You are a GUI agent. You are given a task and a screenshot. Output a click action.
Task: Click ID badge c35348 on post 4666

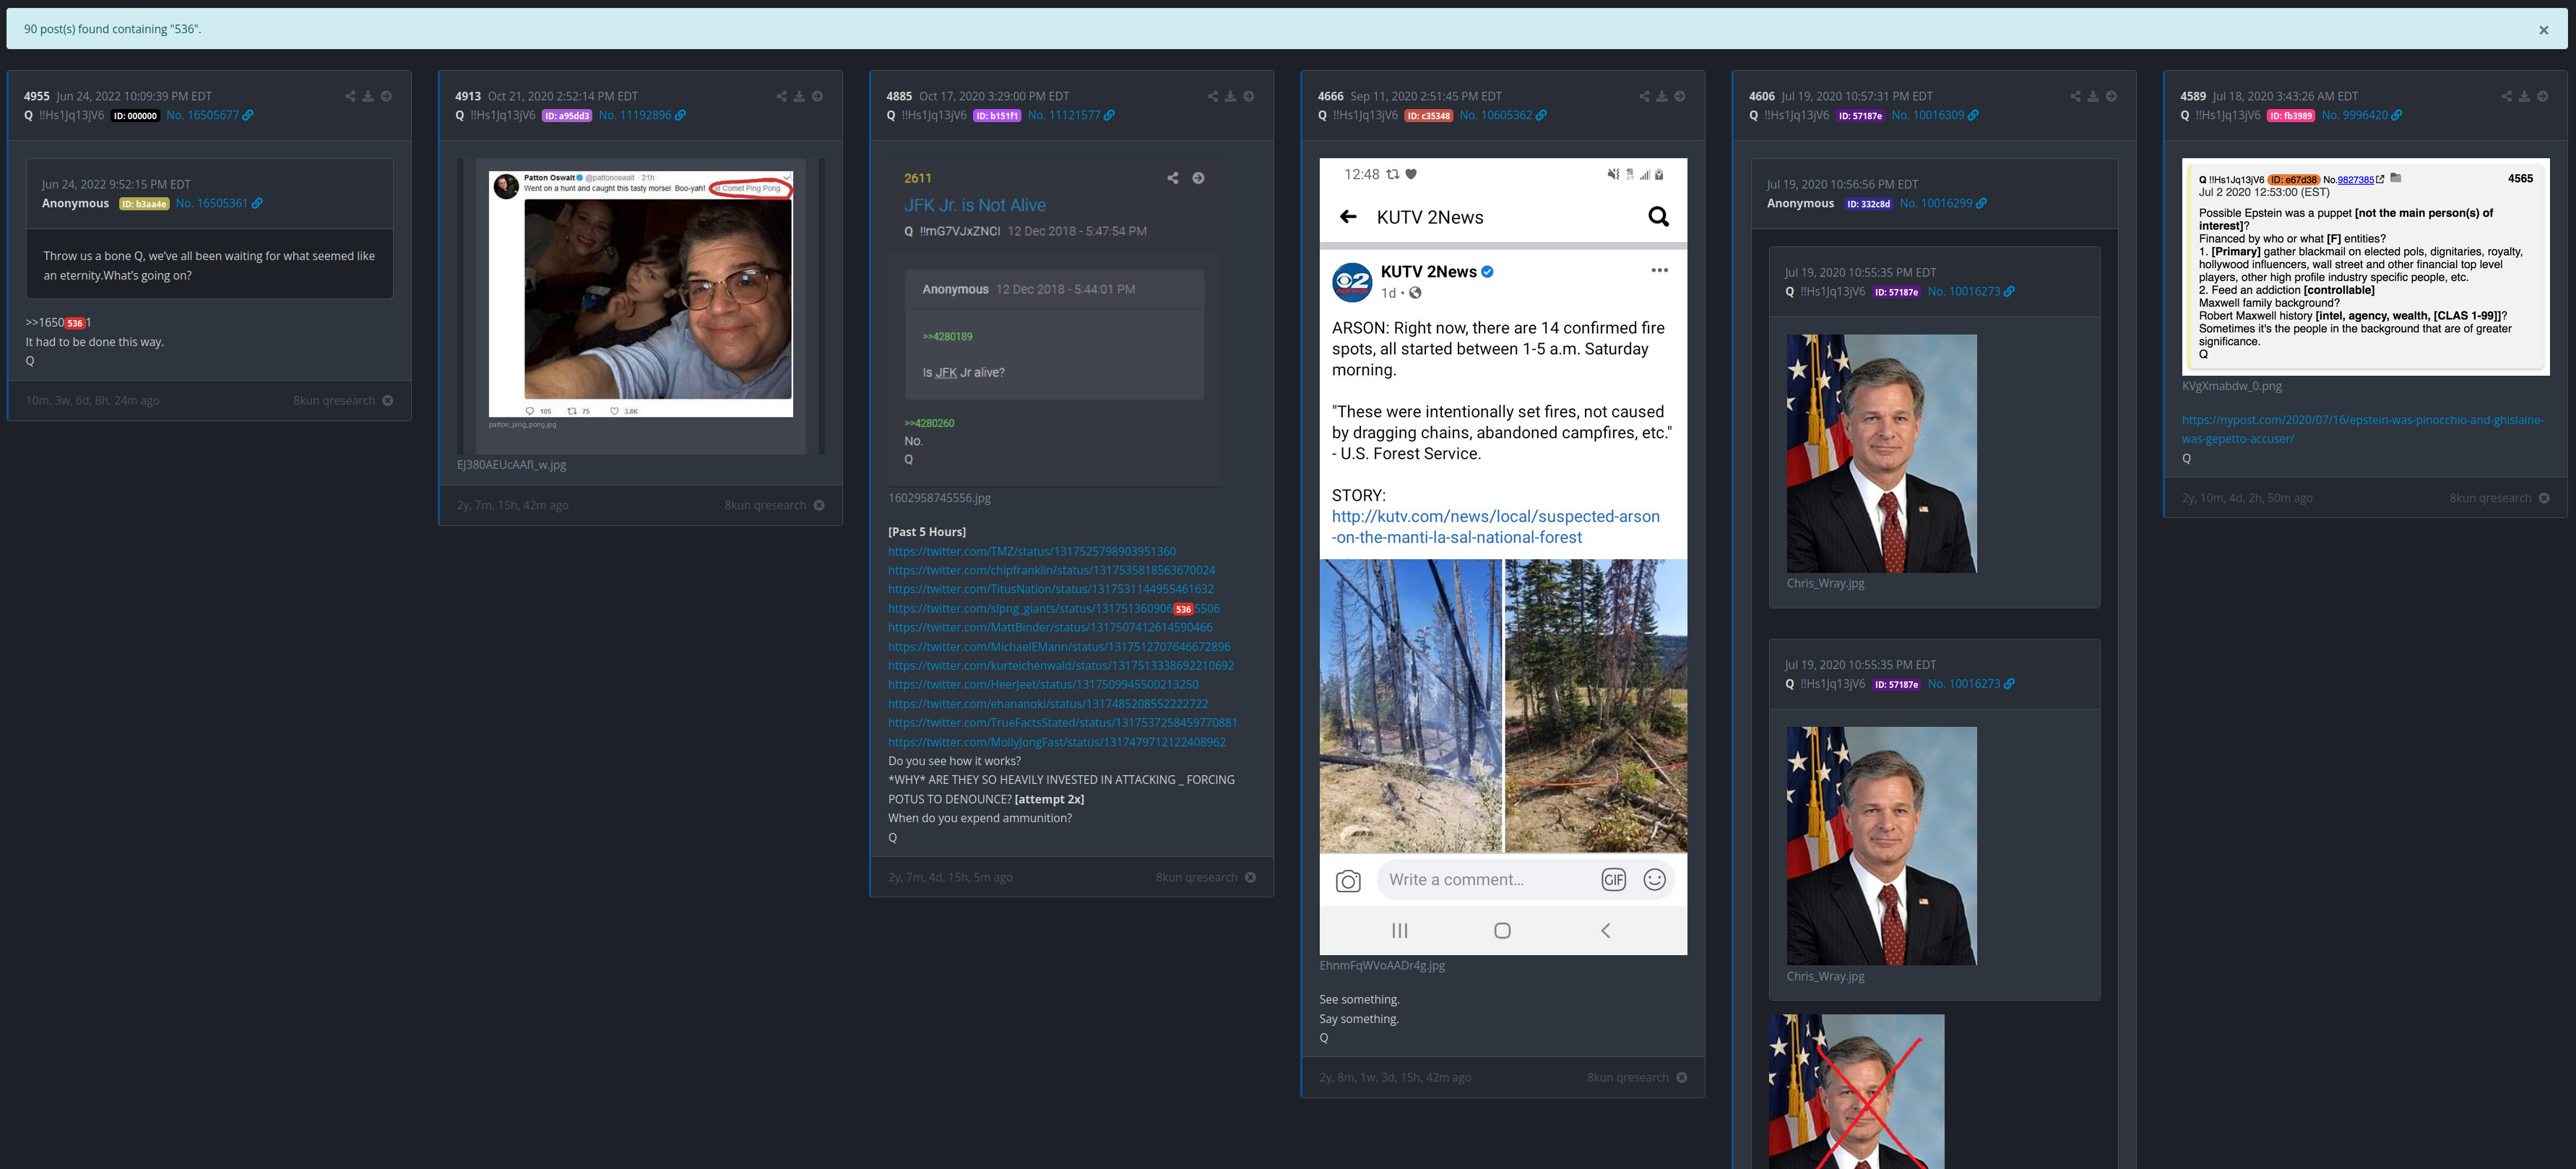[x=1429, y=116]
